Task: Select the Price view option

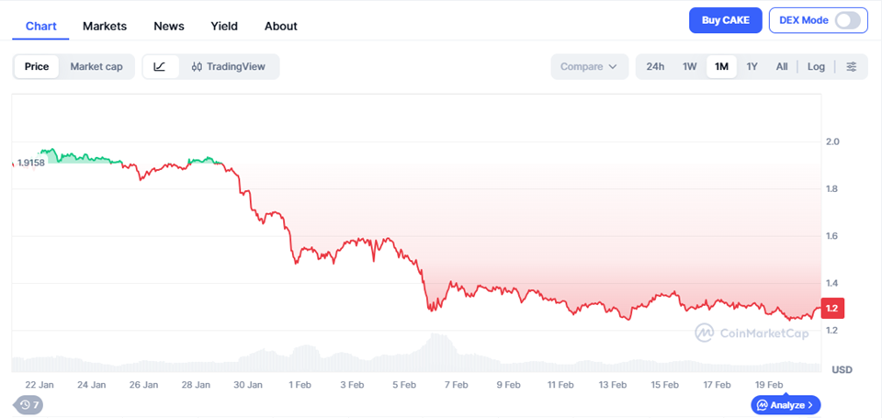Action: [x=37, y=67]
